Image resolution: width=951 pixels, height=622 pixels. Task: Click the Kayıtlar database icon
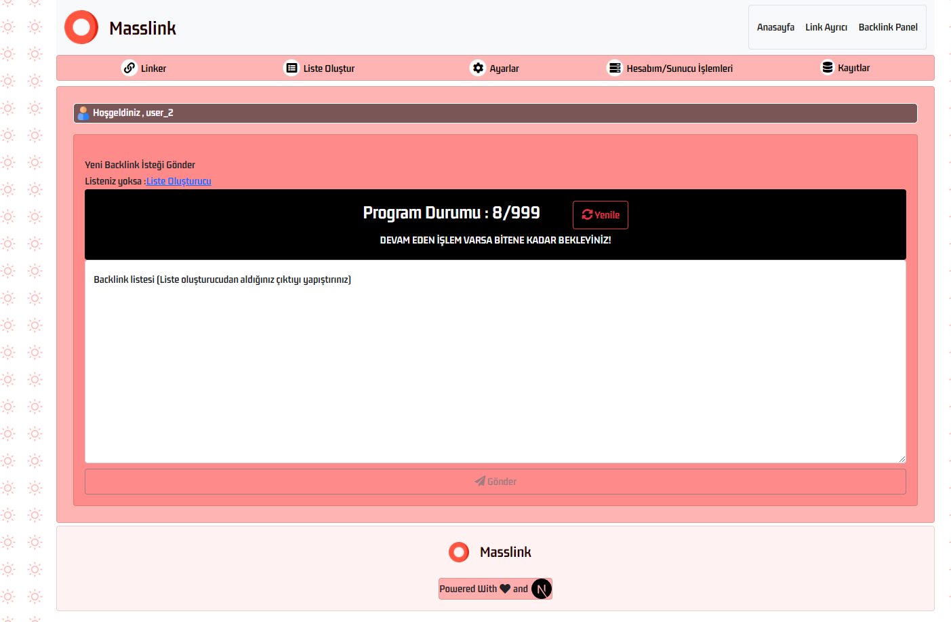tap(827, 67)
